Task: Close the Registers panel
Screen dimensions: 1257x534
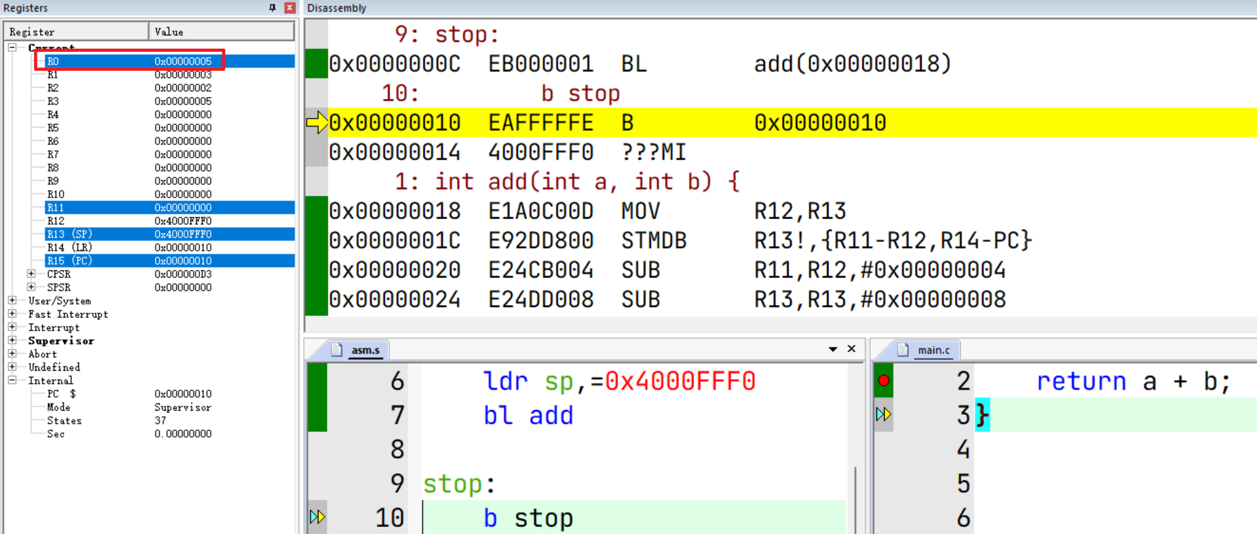Action: coord(289,8)
